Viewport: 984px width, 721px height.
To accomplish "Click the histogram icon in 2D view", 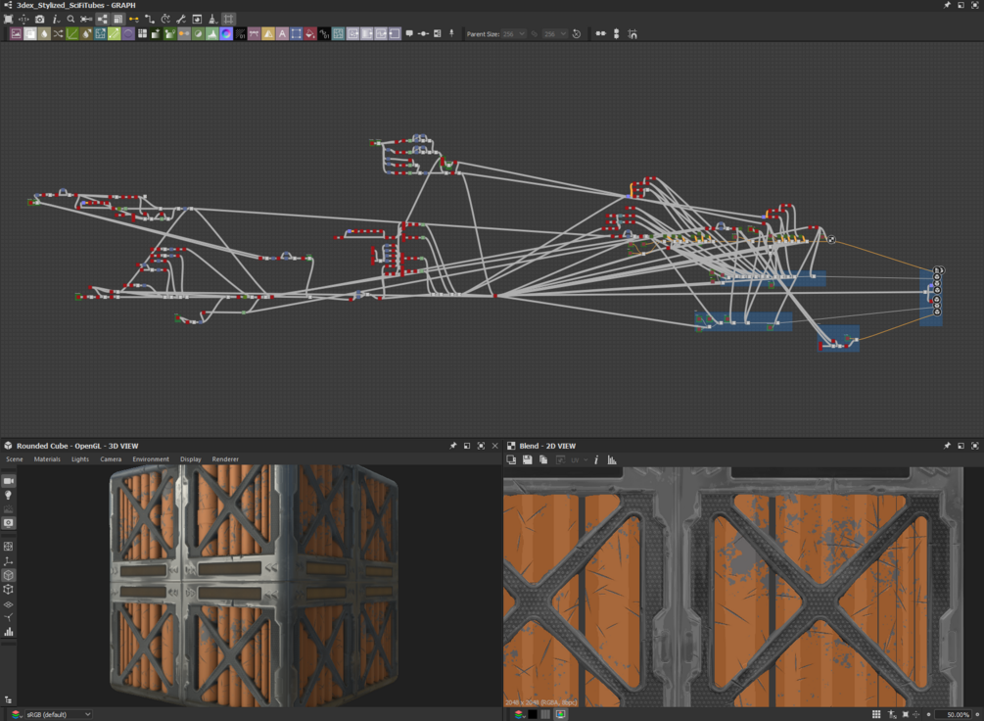I will click(x=612, y=459).
